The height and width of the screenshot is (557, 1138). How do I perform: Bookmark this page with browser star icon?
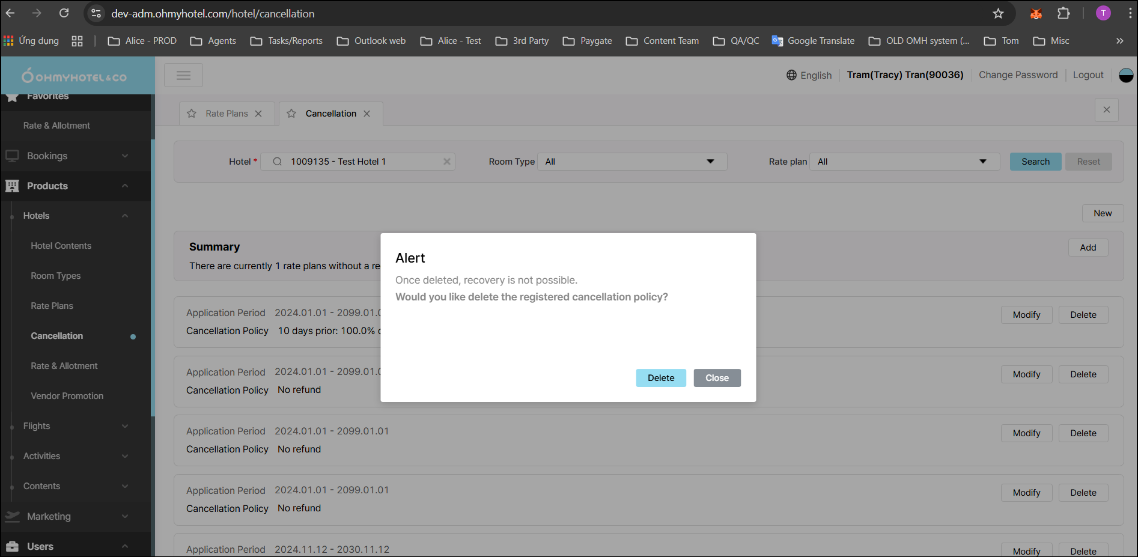(x=998, y=13)
